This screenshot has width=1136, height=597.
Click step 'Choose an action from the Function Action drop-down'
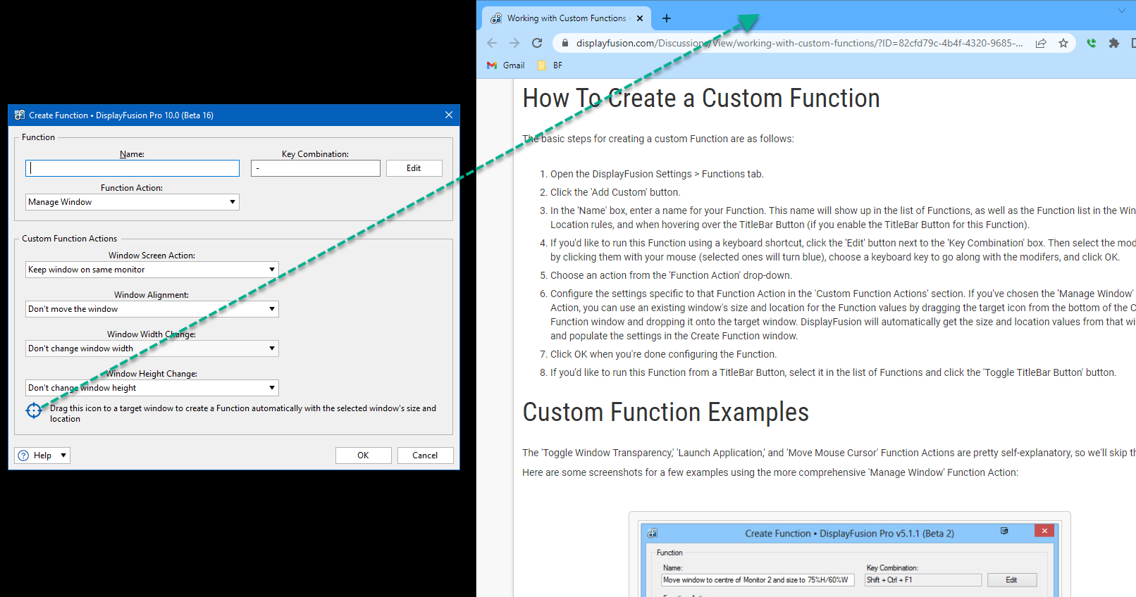671,275
